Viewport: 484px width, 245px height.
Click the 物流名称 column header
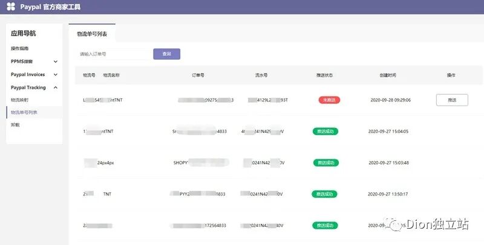tap(111, 75)
